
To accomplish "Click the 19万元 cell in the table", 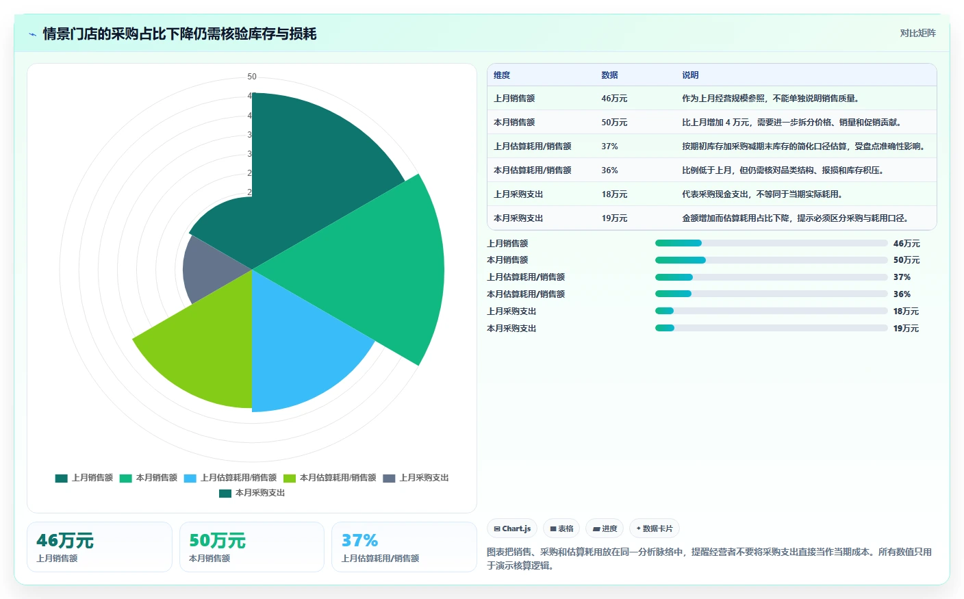I will coord(614,218).
